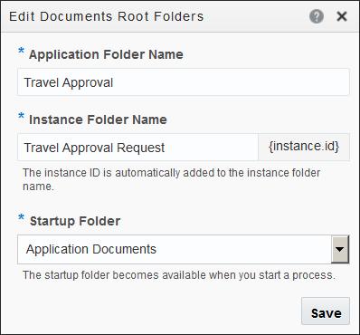Click the Instance Folder Name label
Viewport: 360px width, 335px height.
point(98,120)
